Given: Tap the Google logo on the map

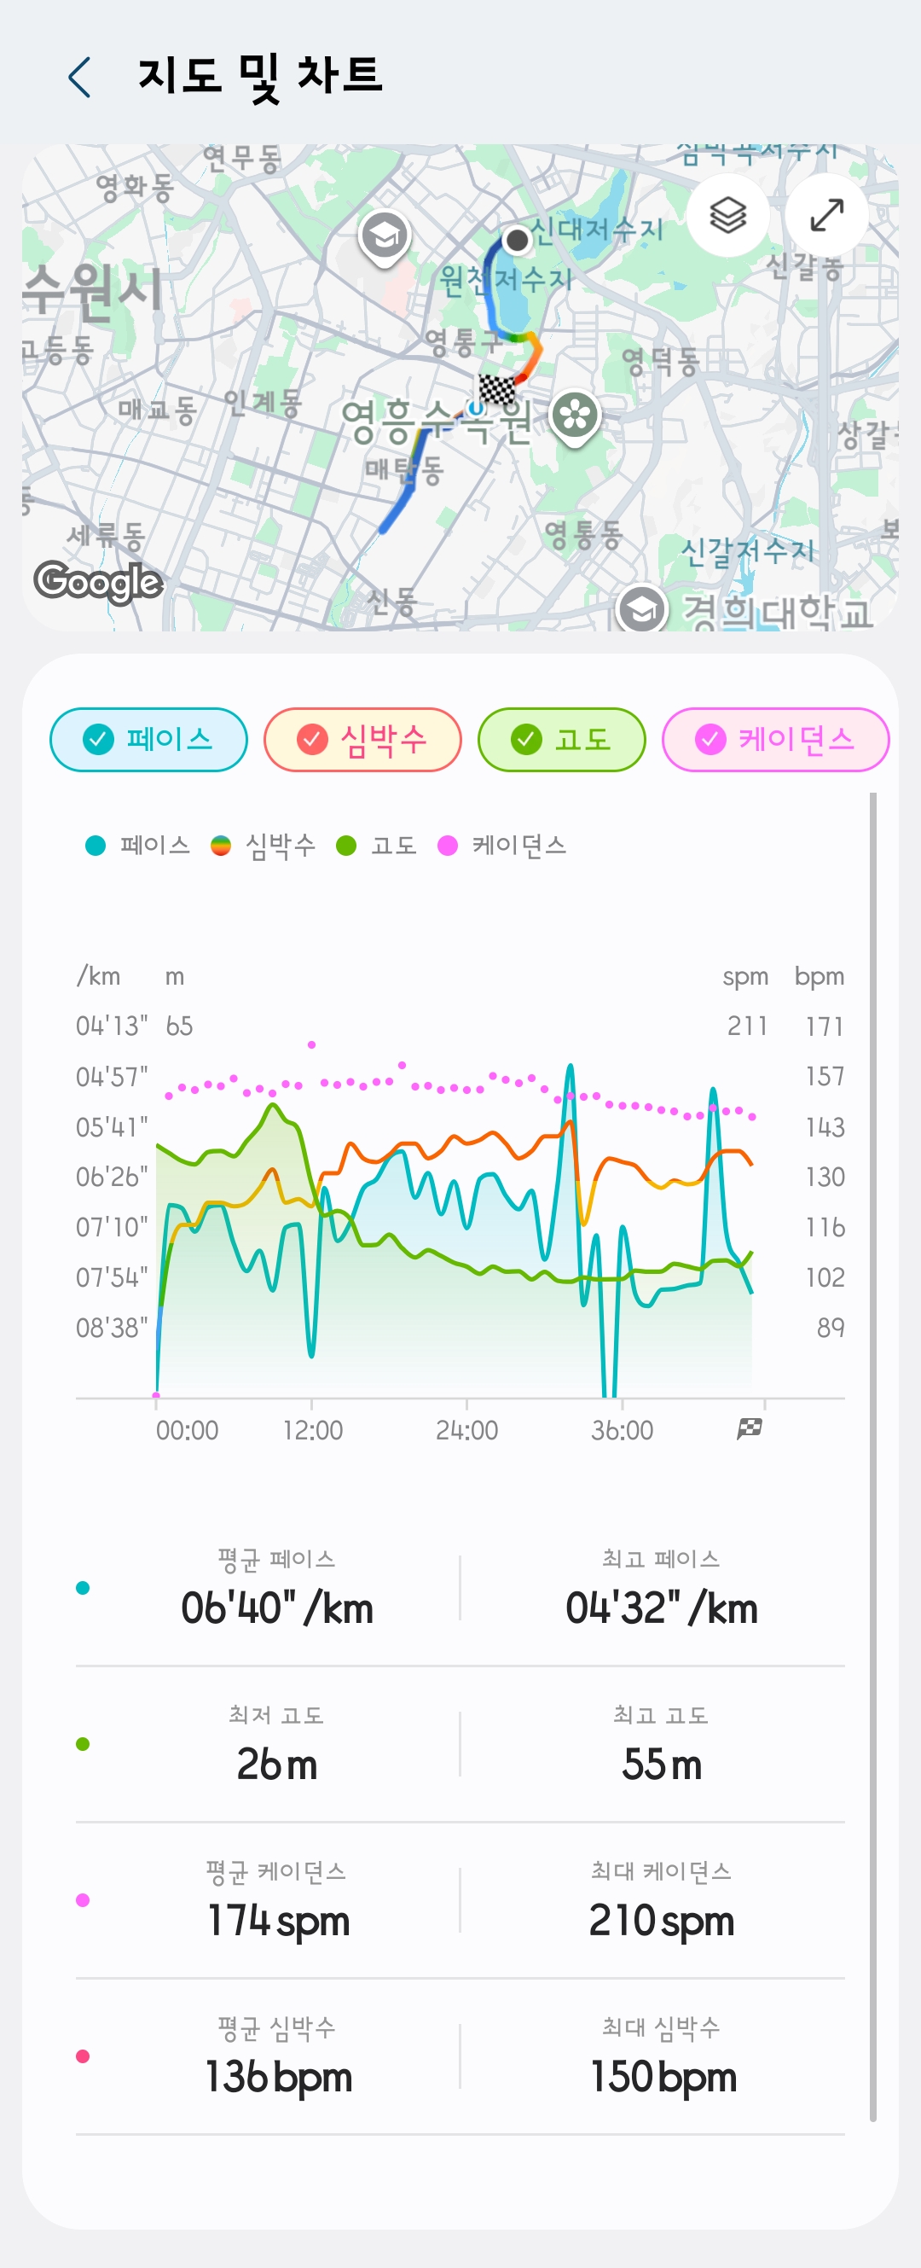Looking at the screenshot, I should pos(99,582).
